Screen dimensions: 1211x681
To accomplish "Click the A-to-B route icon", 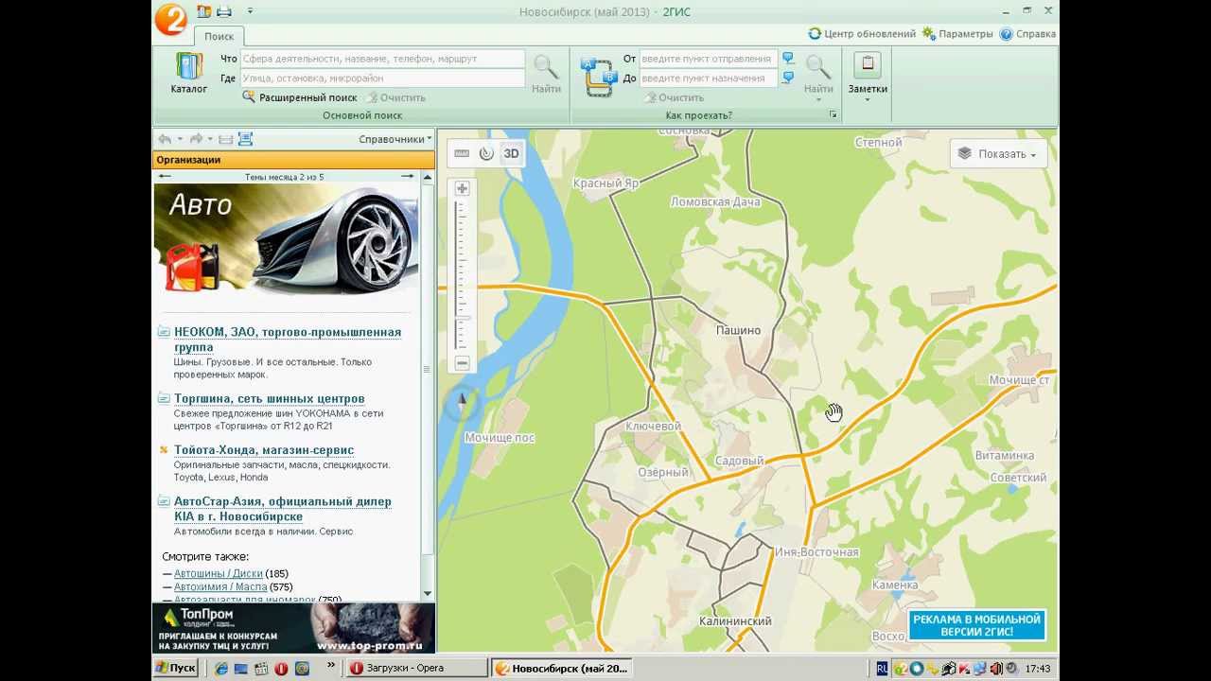I will 600,76.
